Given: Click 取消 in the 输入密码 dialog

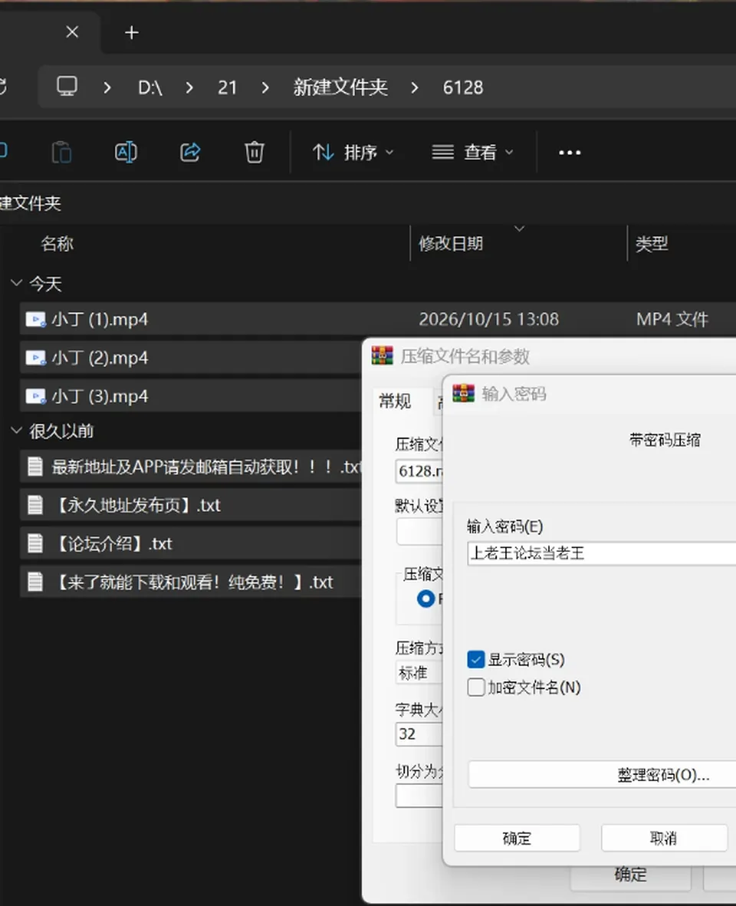Looking at the screenshot, I should (664, 838).
